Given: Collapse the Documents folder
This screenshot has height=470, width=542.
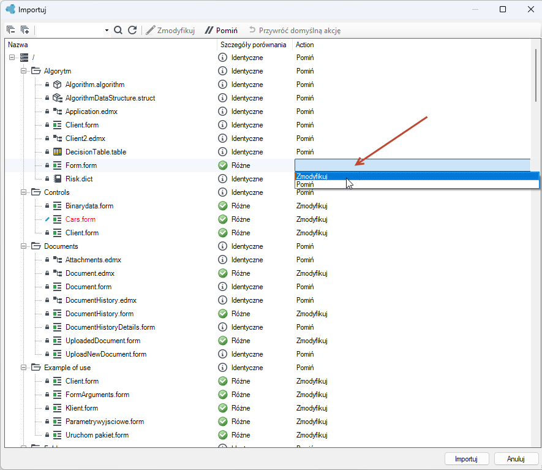Looking at the screenshot, I should pos(23,246).
